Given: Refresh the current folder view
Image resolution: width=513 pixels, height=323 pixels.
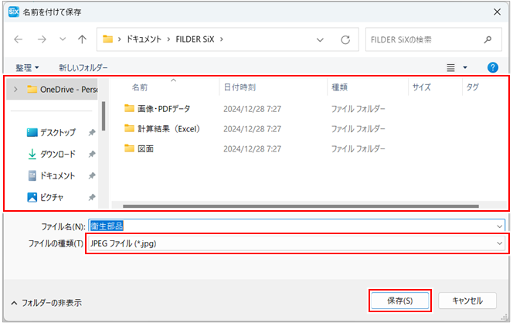Looking at the screenshot, I should click(x=345, y=39).
